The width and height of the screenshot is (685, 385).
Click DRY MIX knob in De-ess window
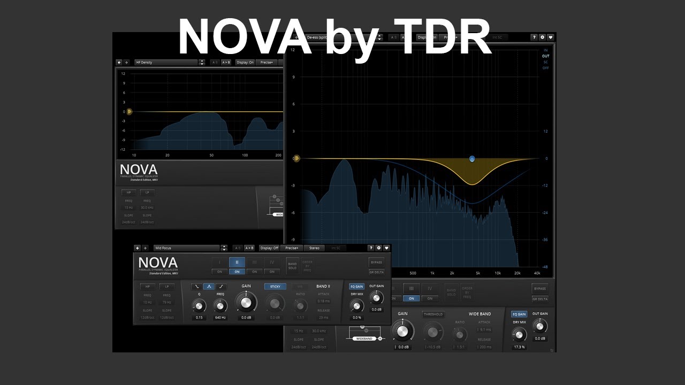[x=519, y=335]
